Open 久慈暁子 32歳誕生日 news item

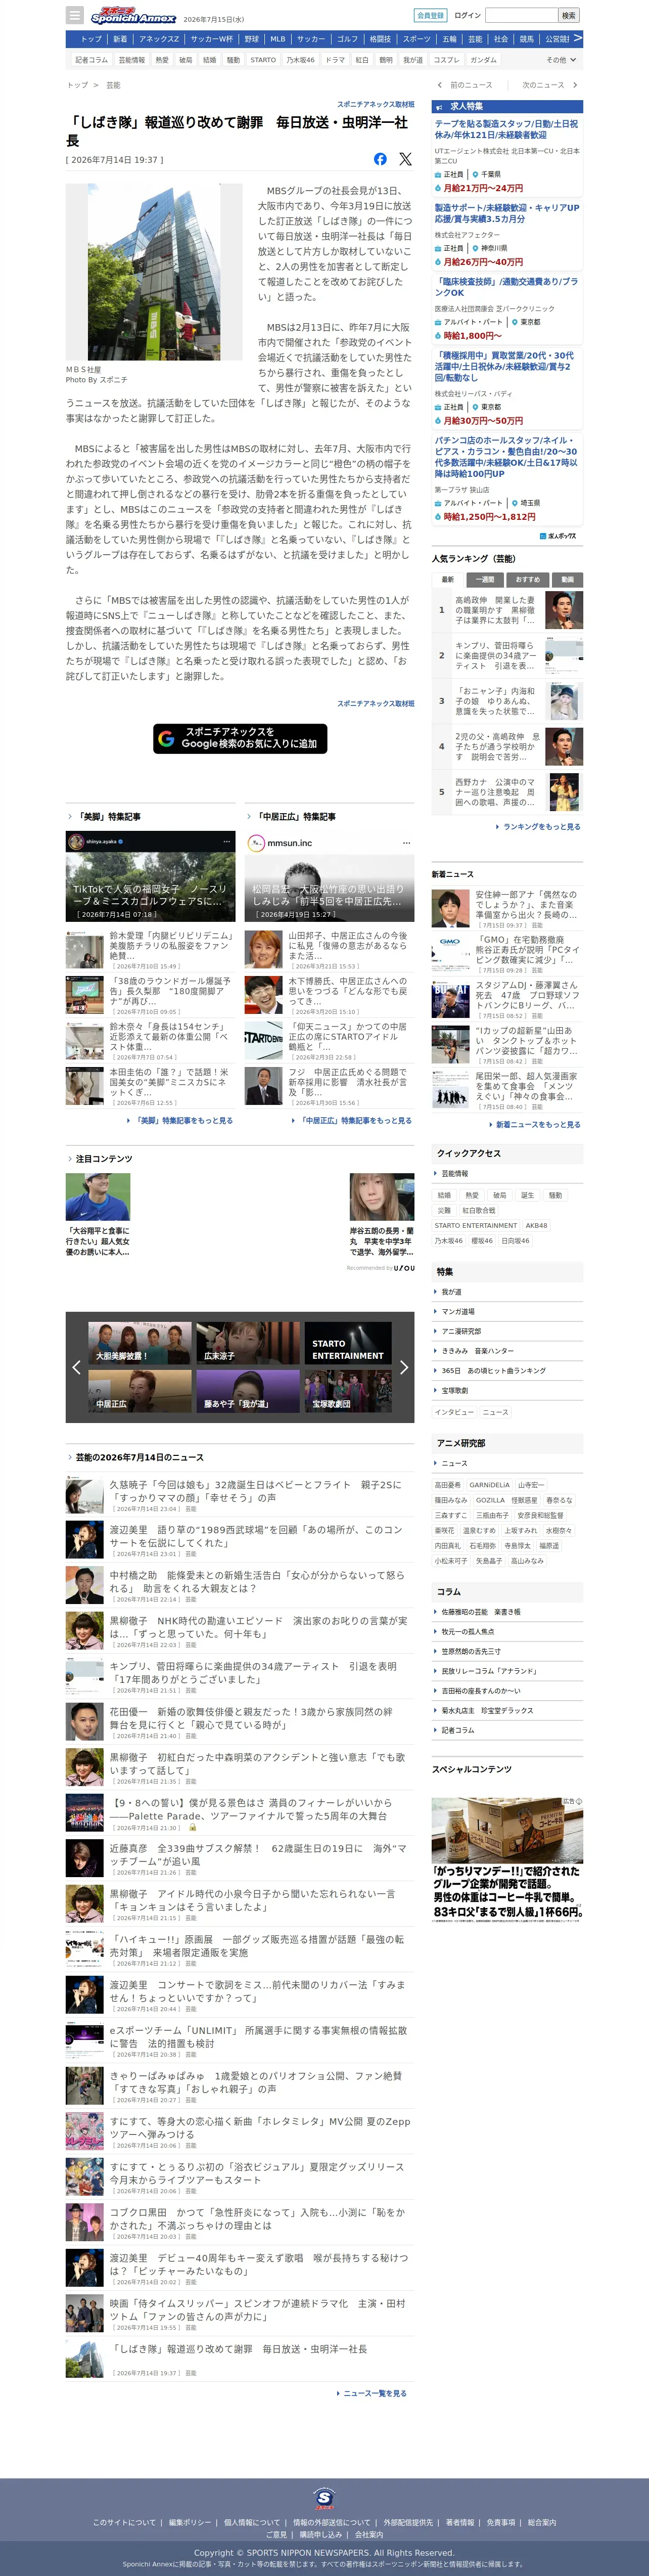coord(240,1495)
